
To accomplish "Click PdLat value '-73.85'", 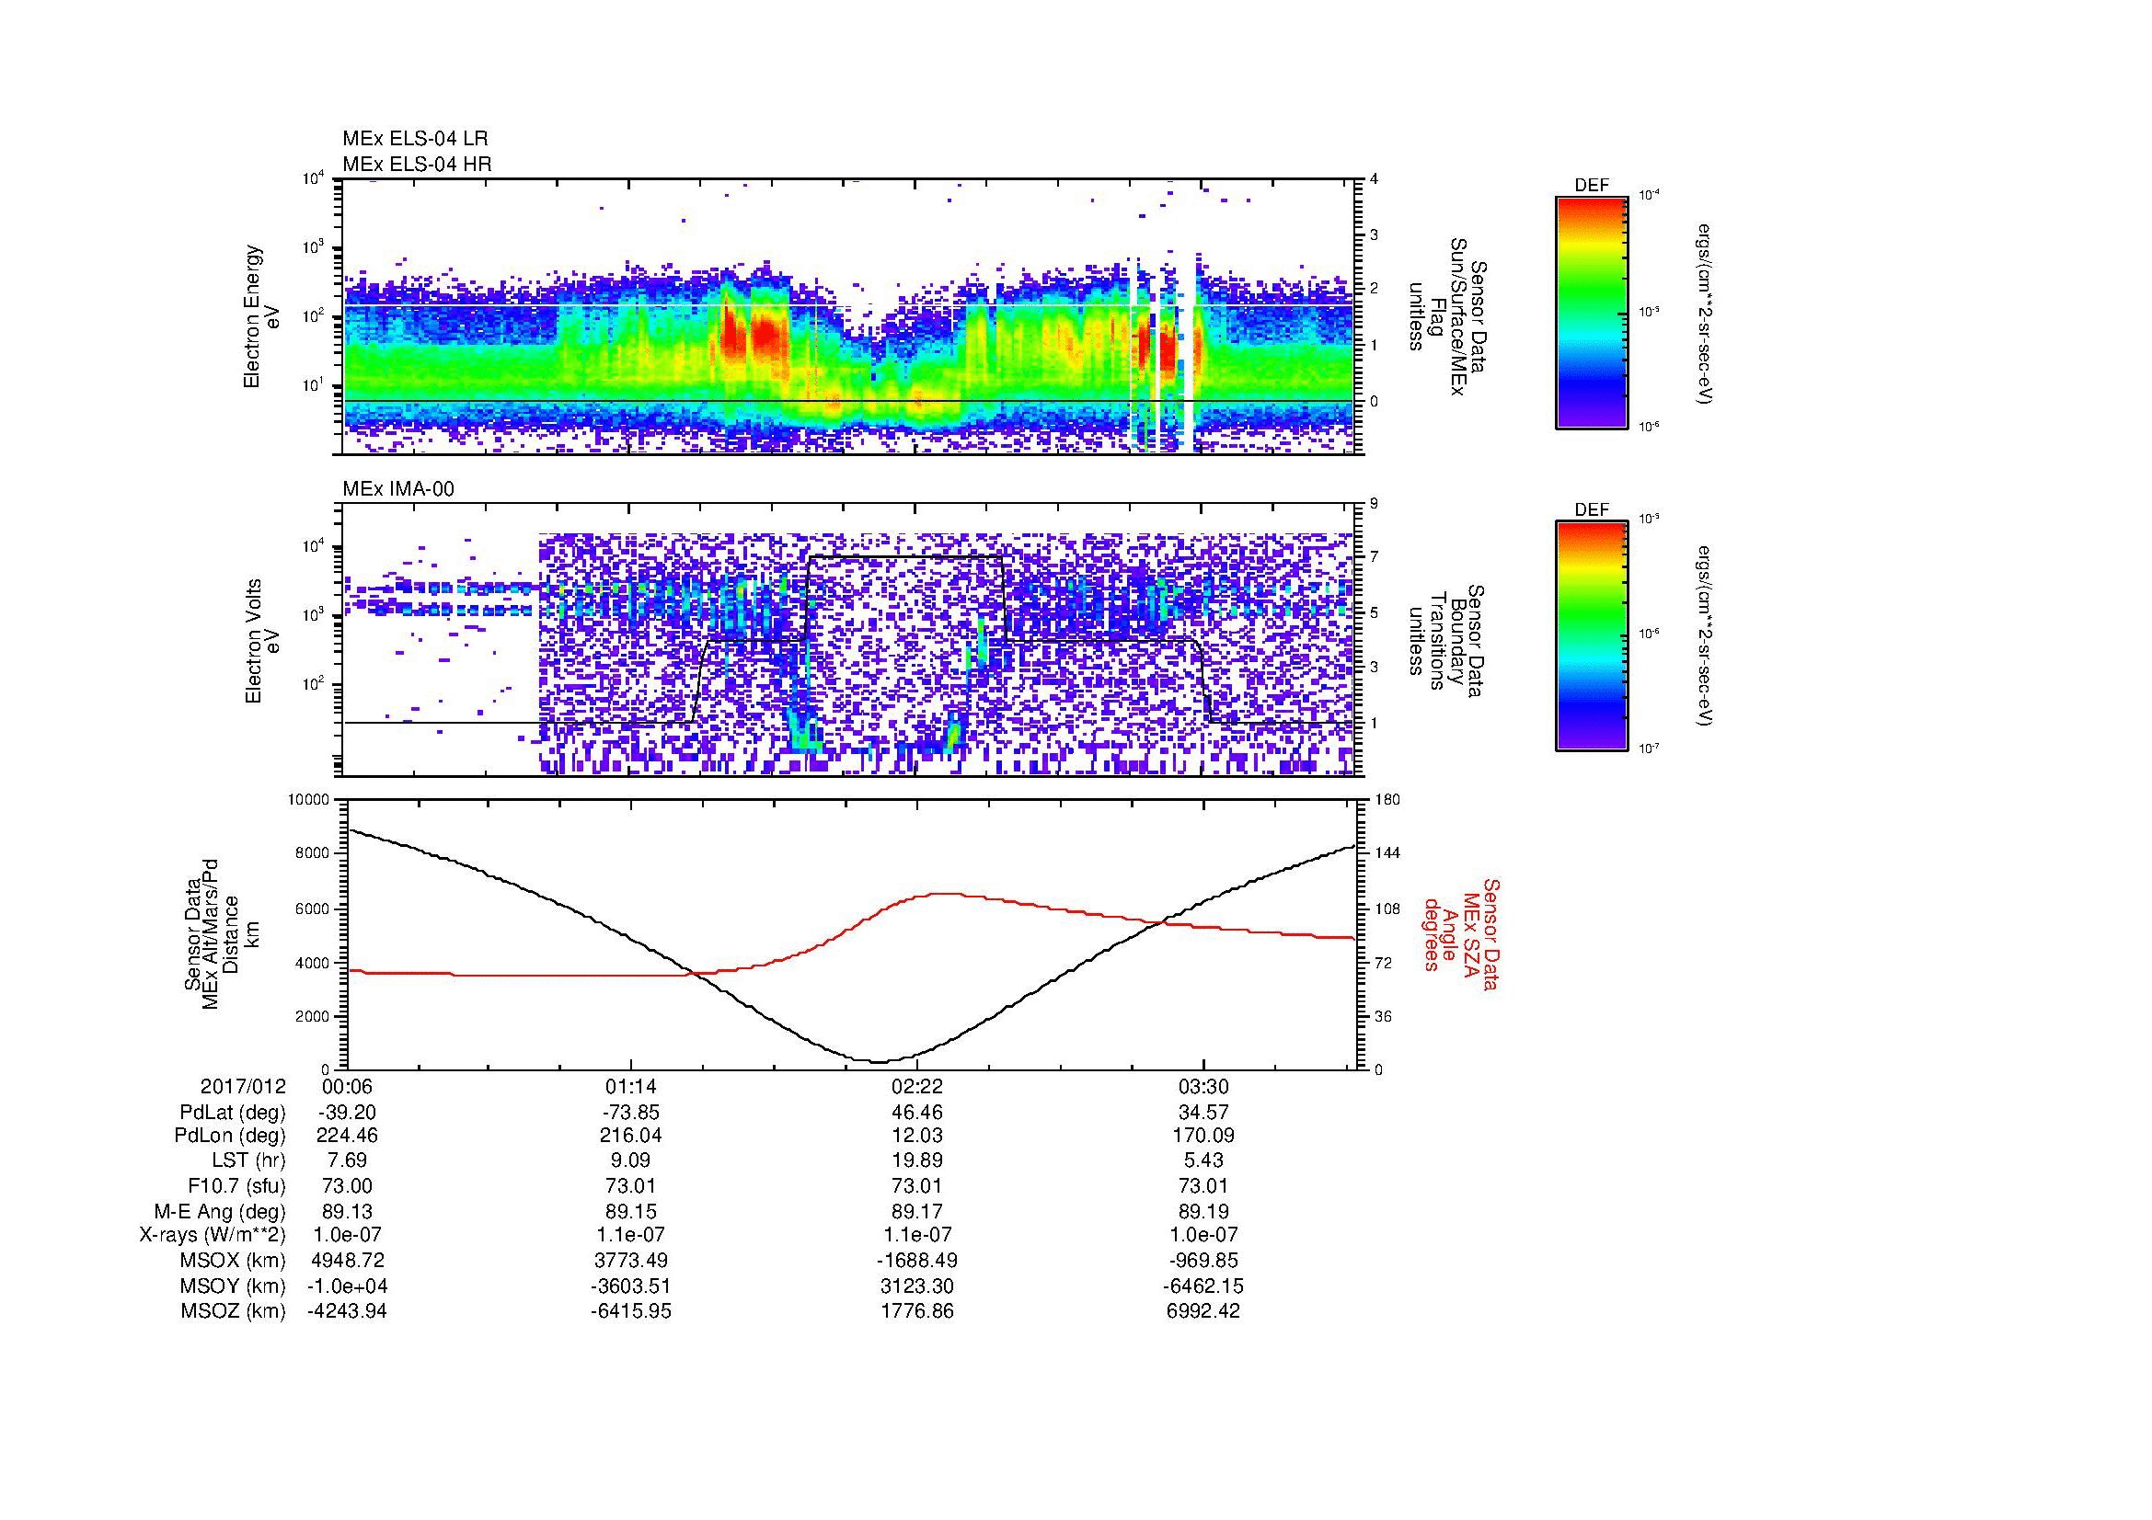I will click(631, 1113).
